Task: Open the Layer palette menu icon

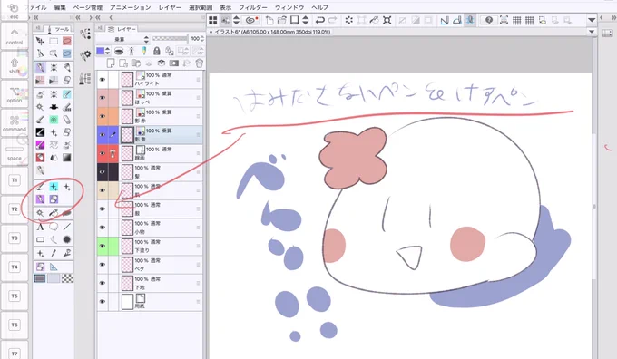Action: pos(100,28)
